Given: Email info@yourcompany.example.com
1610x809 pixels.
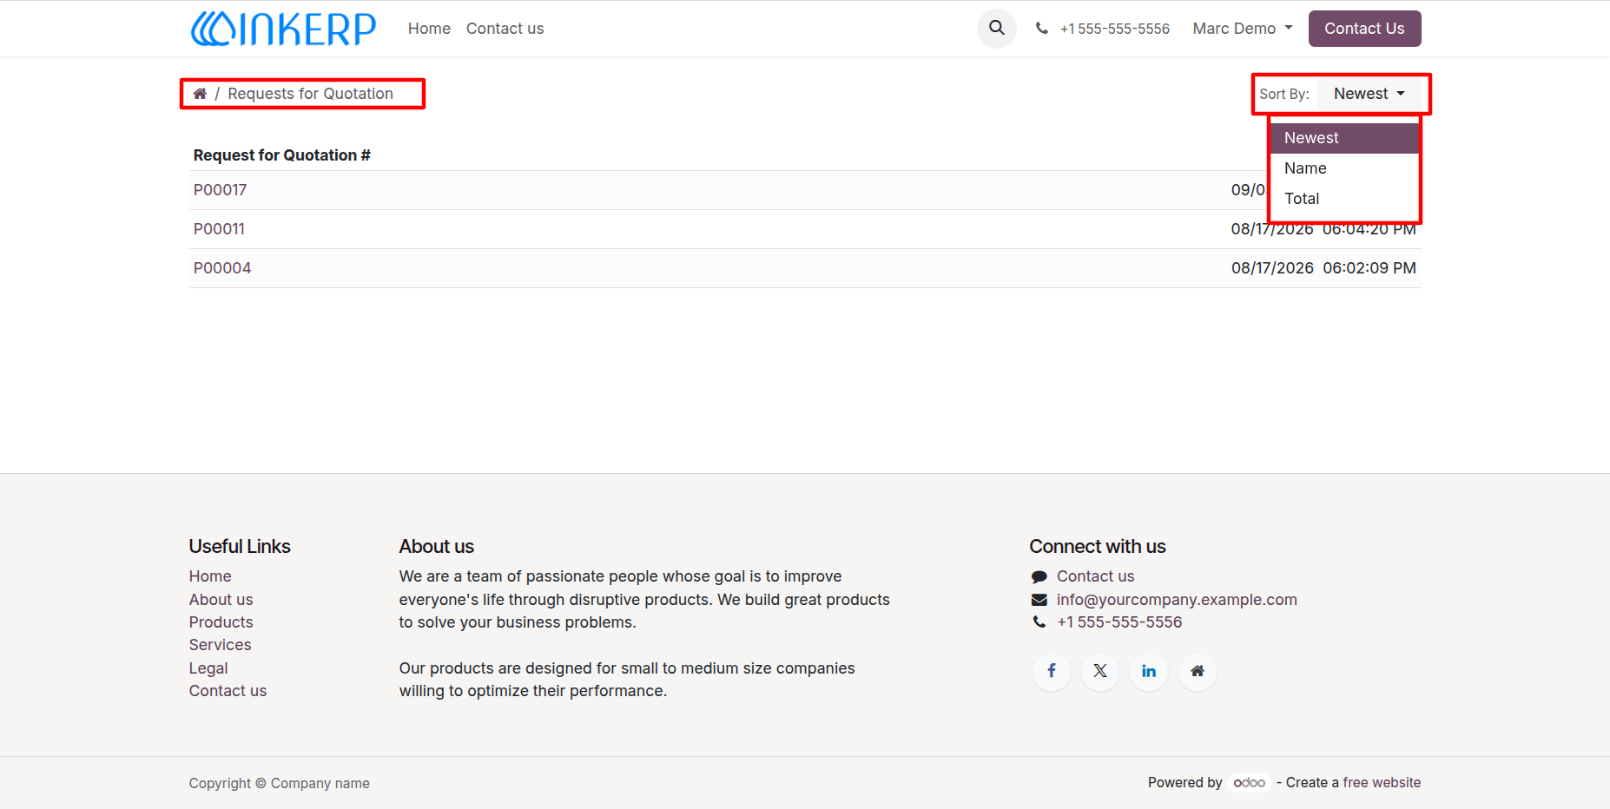Looking at the screenshot, I should (x=1177, y=600).
